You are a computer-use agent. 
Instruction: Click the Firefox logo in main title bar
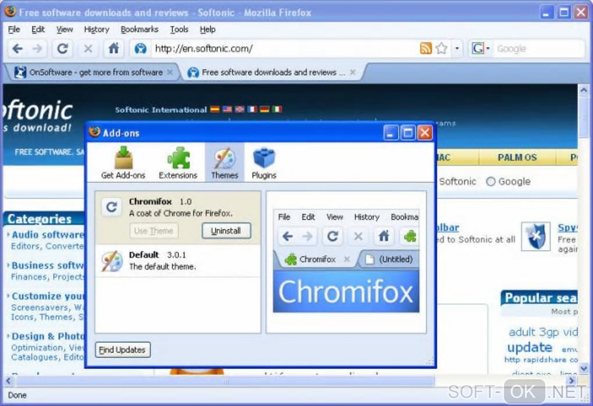pyautogui.click(x=10, y=12)
